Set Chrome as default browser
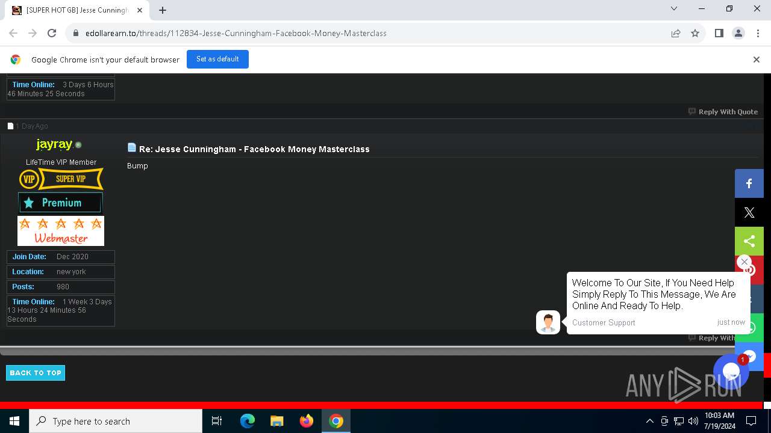This screenshot has height=433, width=771. click(217, 59)
